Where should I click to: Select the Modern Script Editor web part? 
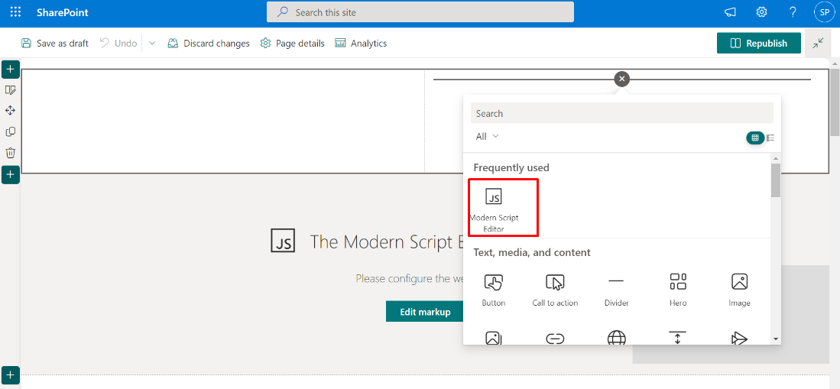tap(494, 209)
